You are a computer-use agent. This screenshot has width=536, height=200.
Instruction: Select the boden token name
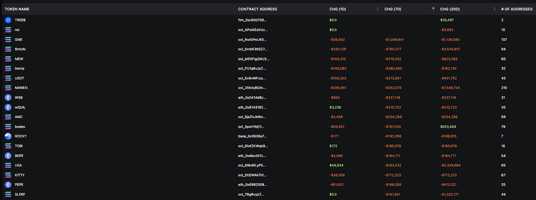[20, 126]
